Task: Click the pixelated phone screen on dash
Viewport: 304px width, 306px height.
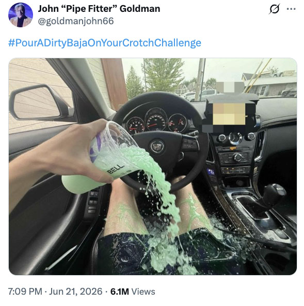Action: [229, 114]
